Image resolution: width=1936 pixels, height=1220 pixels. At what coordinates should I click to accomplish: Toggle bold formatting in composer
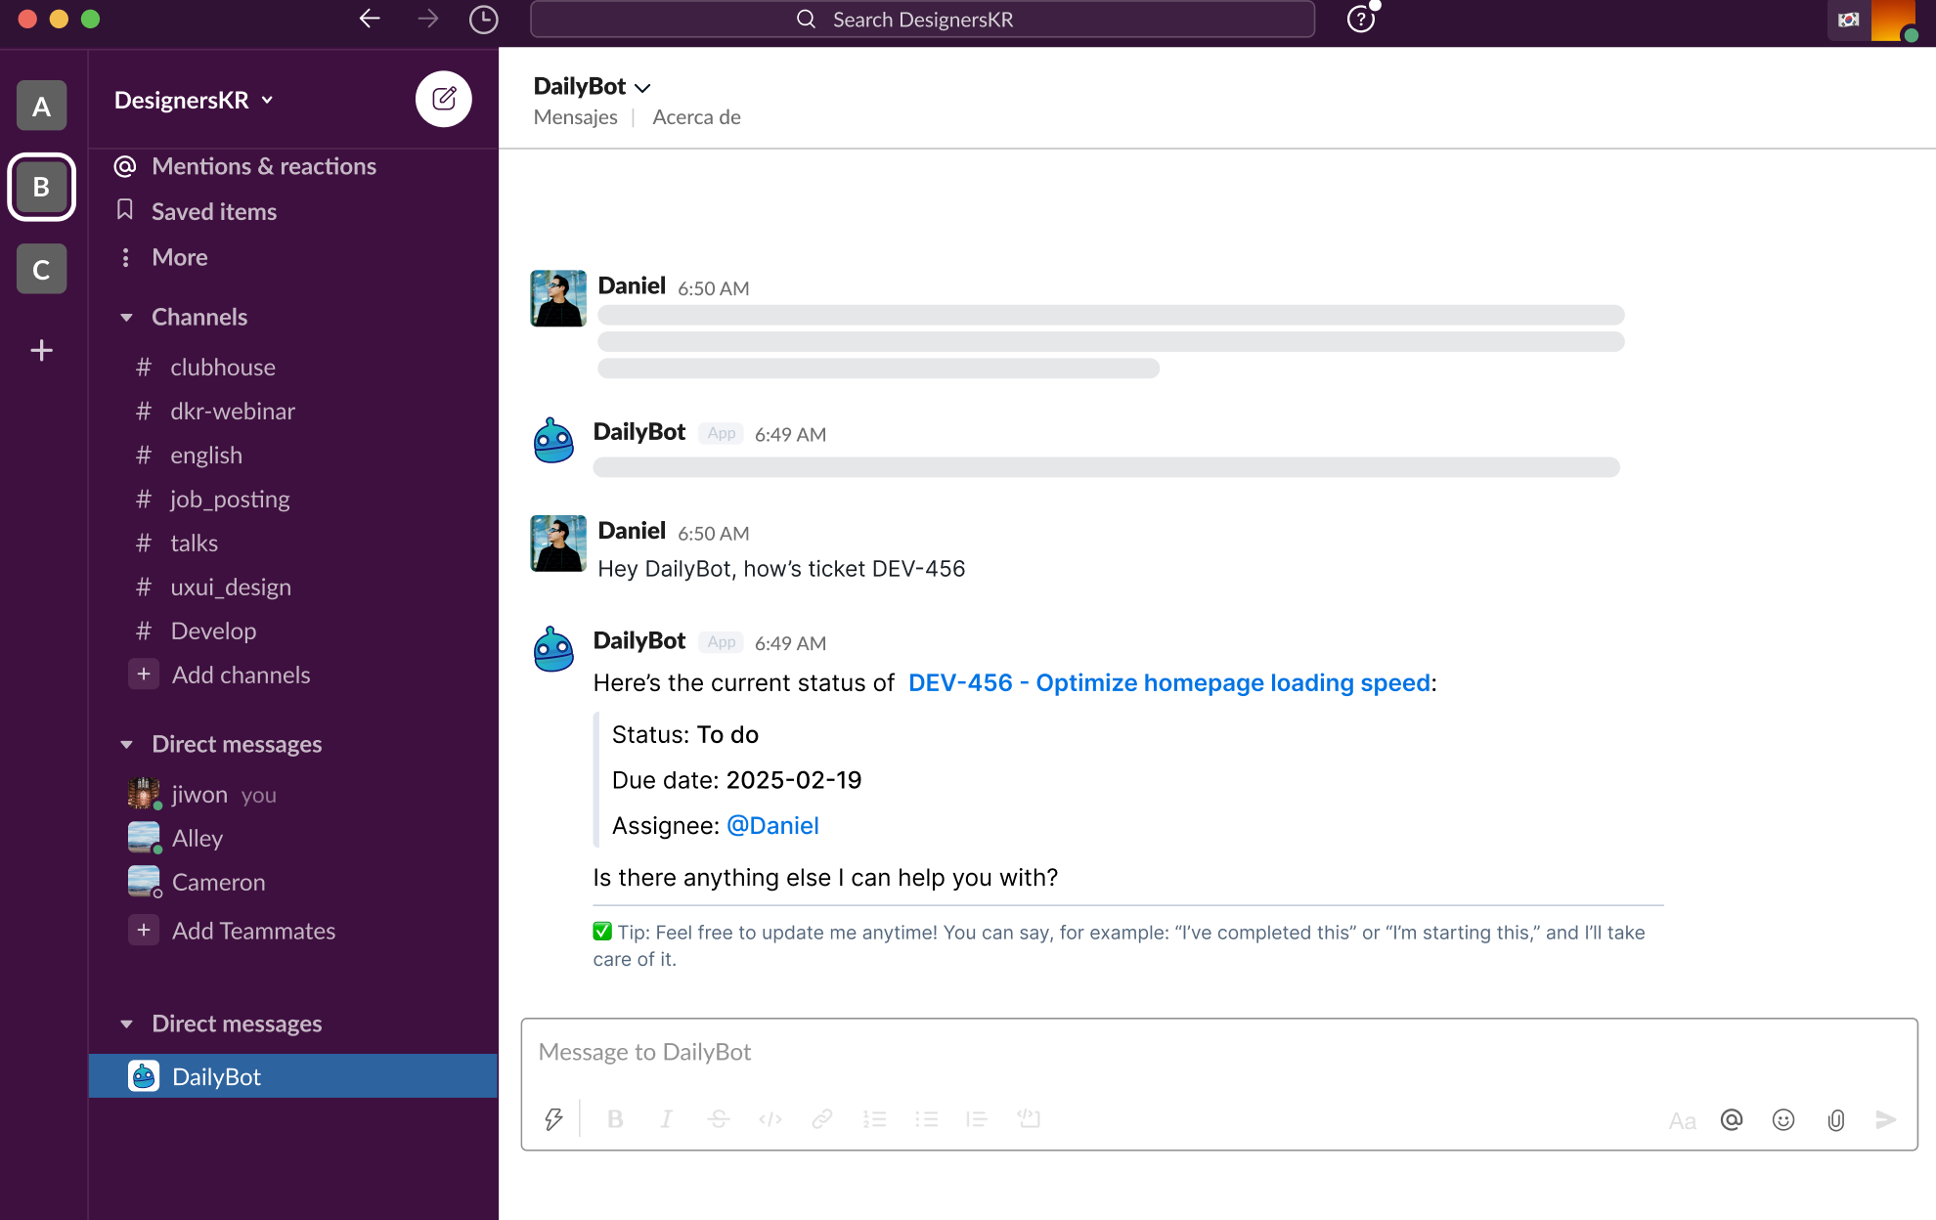pos(615,1119)
